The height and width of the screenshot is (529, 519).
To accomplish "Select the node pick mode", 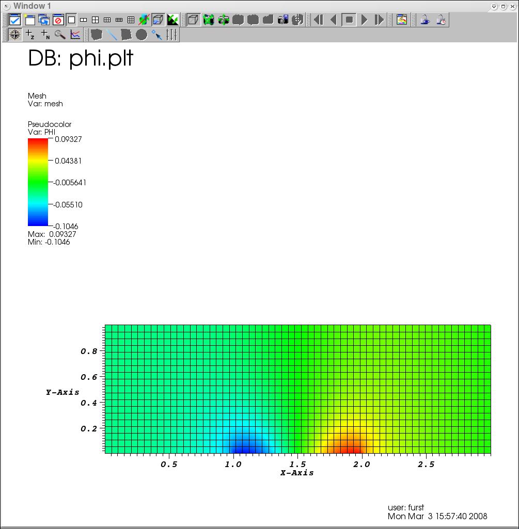I will tap(45, 35).
